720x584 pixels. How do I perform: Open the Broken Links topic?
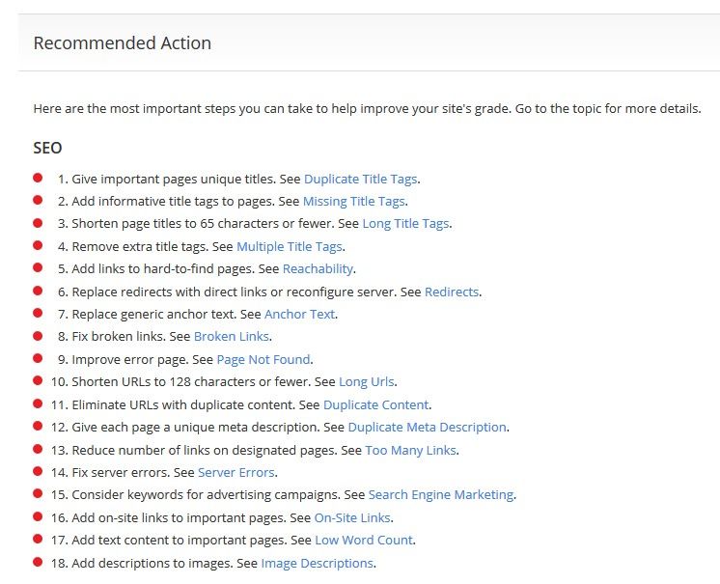click(x=232, y=337)
